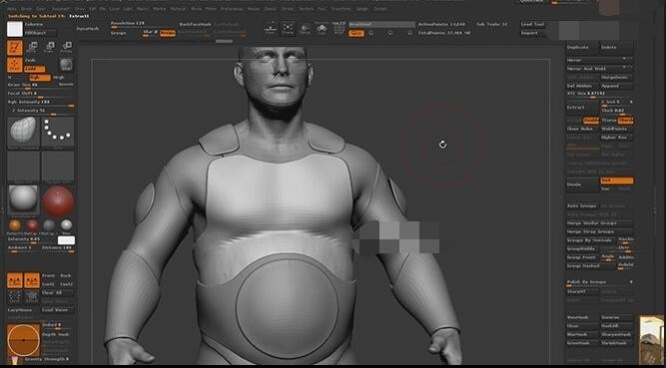Open the Document menu
666x368 pixels.
pyautogui.click(x=61, y=9)
